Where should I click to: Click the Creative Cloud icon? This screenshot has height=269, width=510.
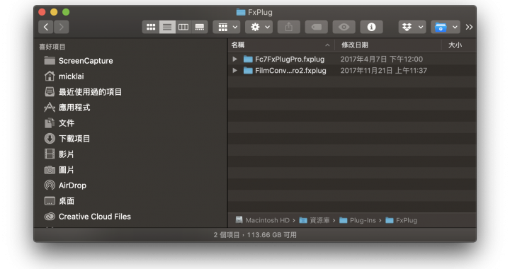point(50,217)
